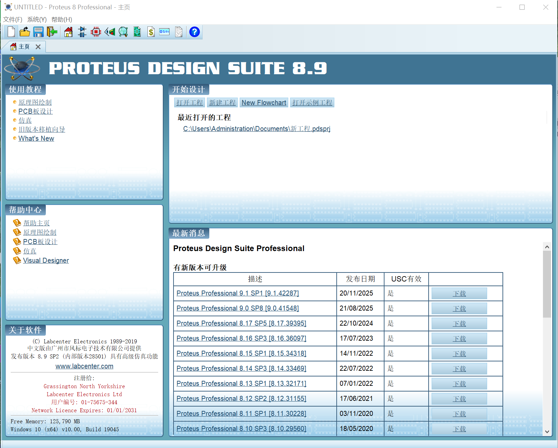The height and width of the screenshot is (448, 558).
Task: Open Gerber Viewer magnifier icon
Action: [123, 32]
